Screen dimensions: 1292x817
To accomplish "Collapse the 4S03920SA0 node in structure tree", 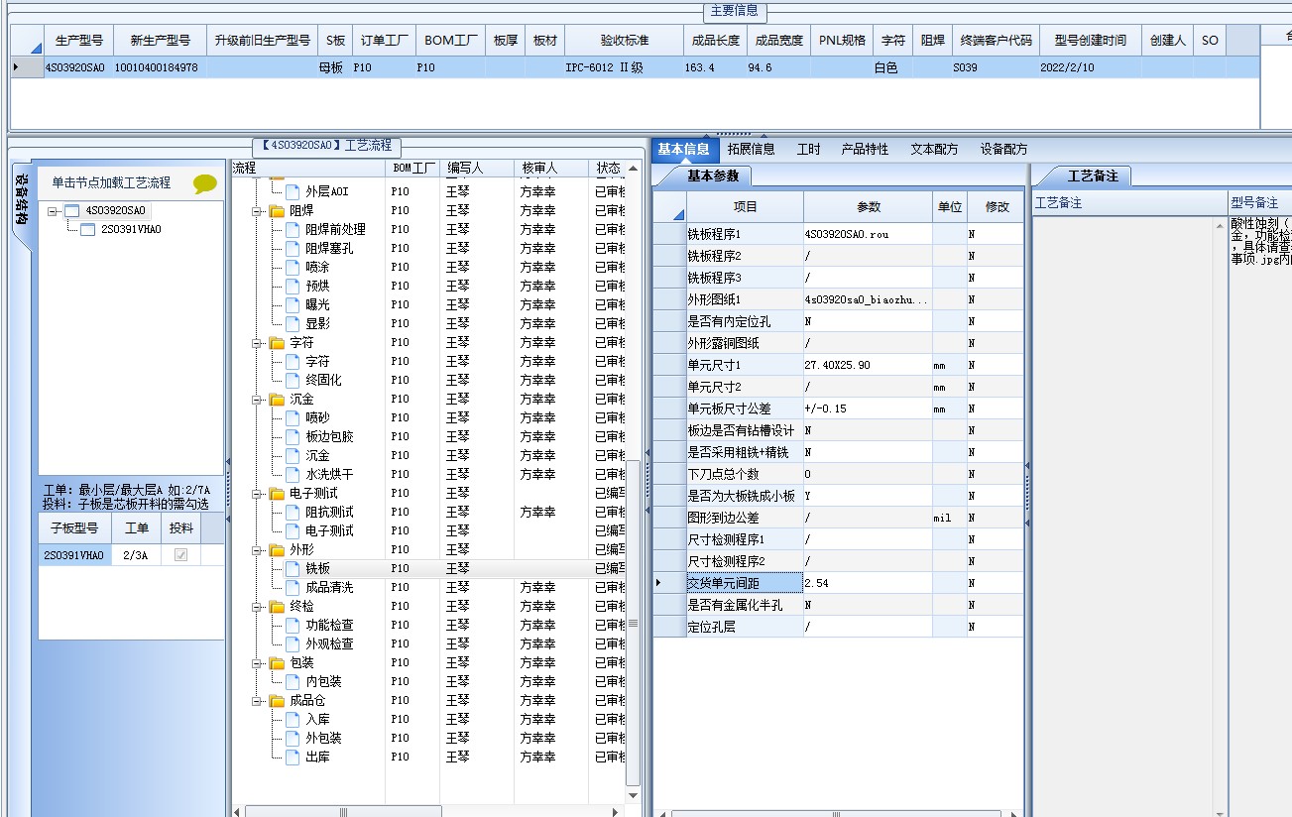I will pos(54,210).
